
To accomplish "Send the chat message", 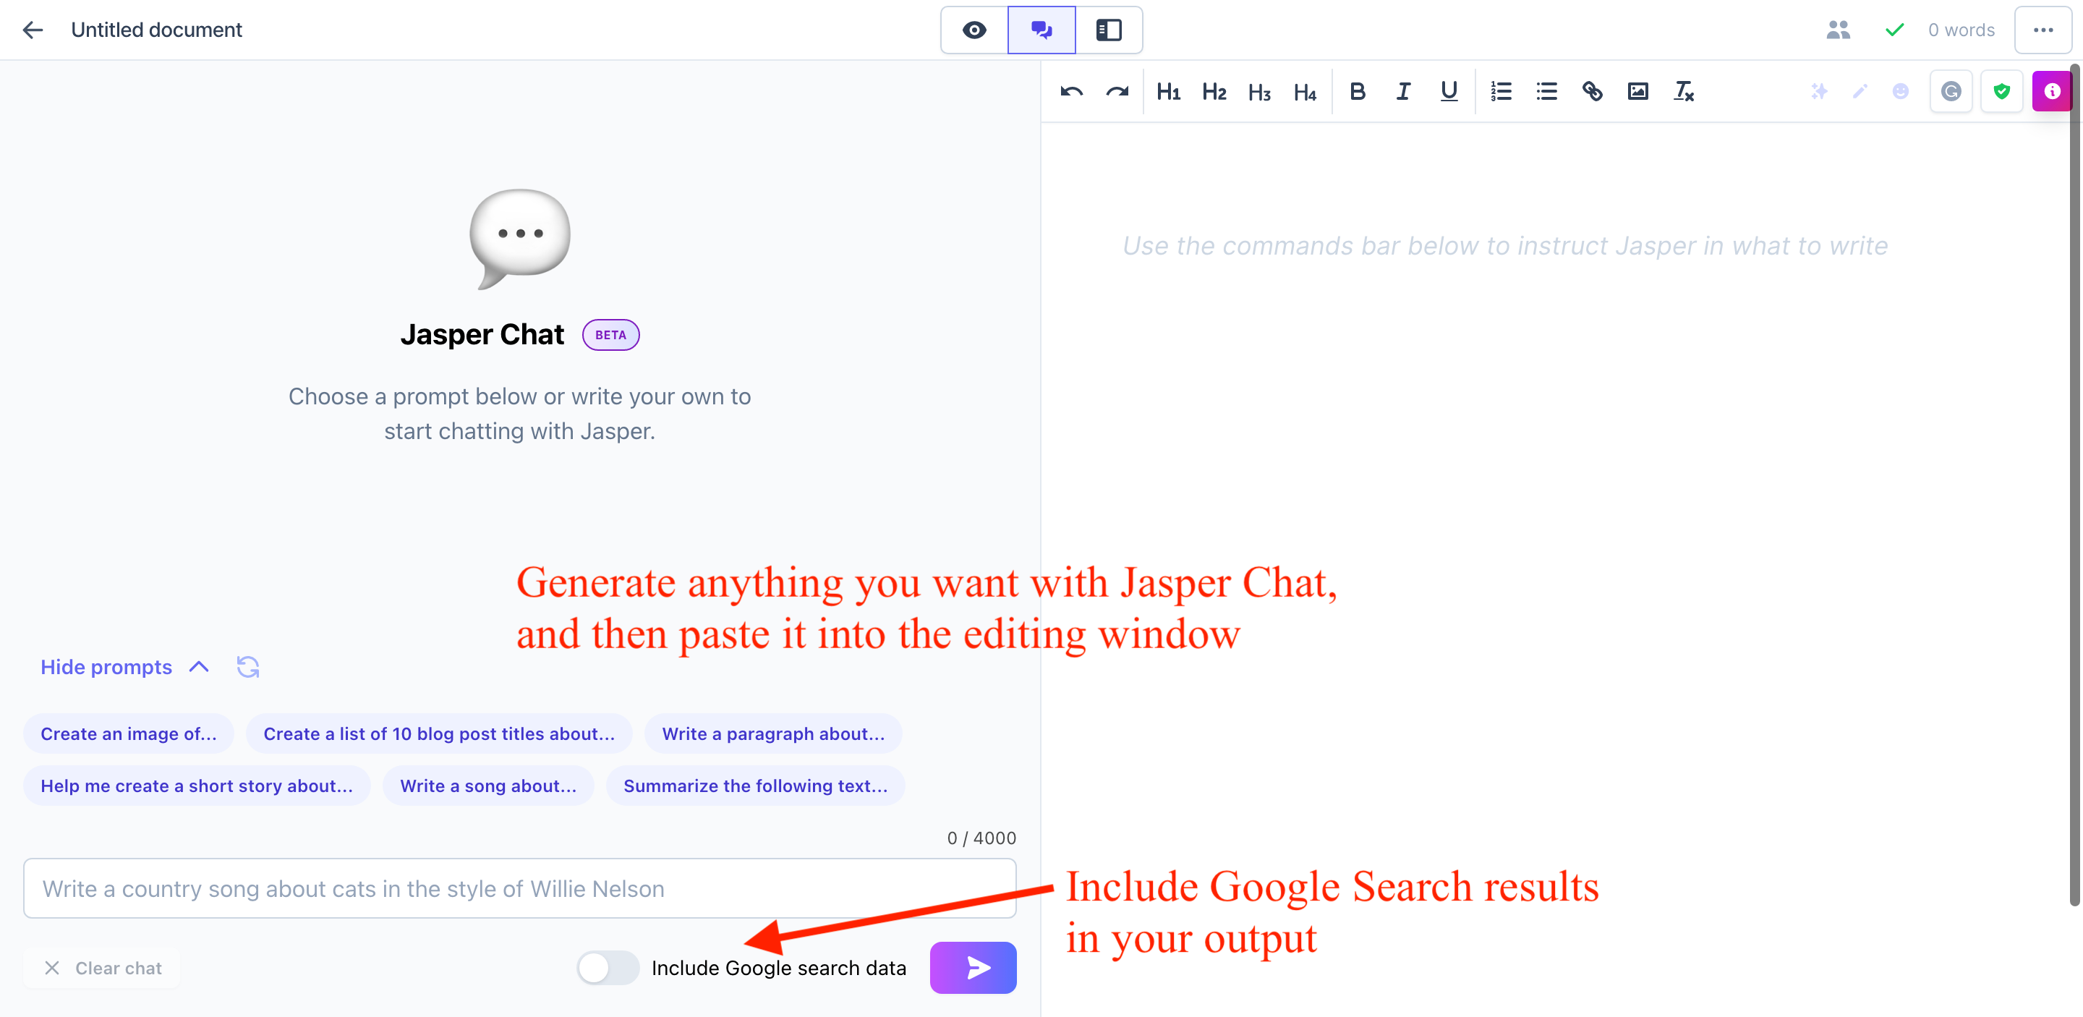I will pos(973,968).
